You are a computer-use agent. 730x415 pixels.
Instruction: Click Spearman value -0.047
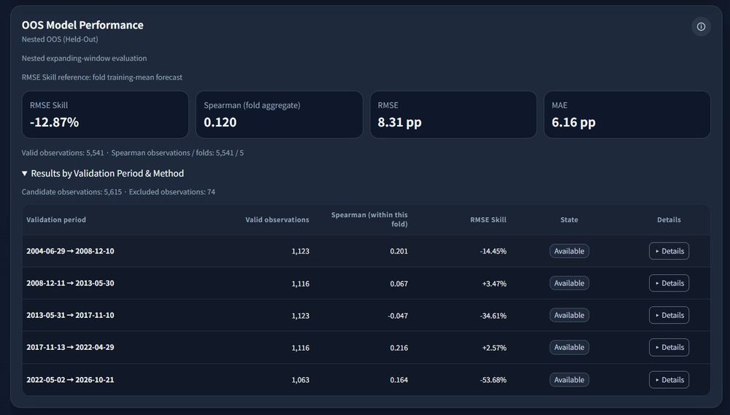pos(398,316)
